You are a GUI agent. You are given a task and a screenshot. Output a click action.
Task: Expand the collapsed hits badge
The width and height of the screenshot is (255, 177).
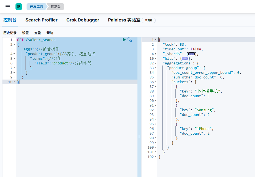click(x=185, y=59)
